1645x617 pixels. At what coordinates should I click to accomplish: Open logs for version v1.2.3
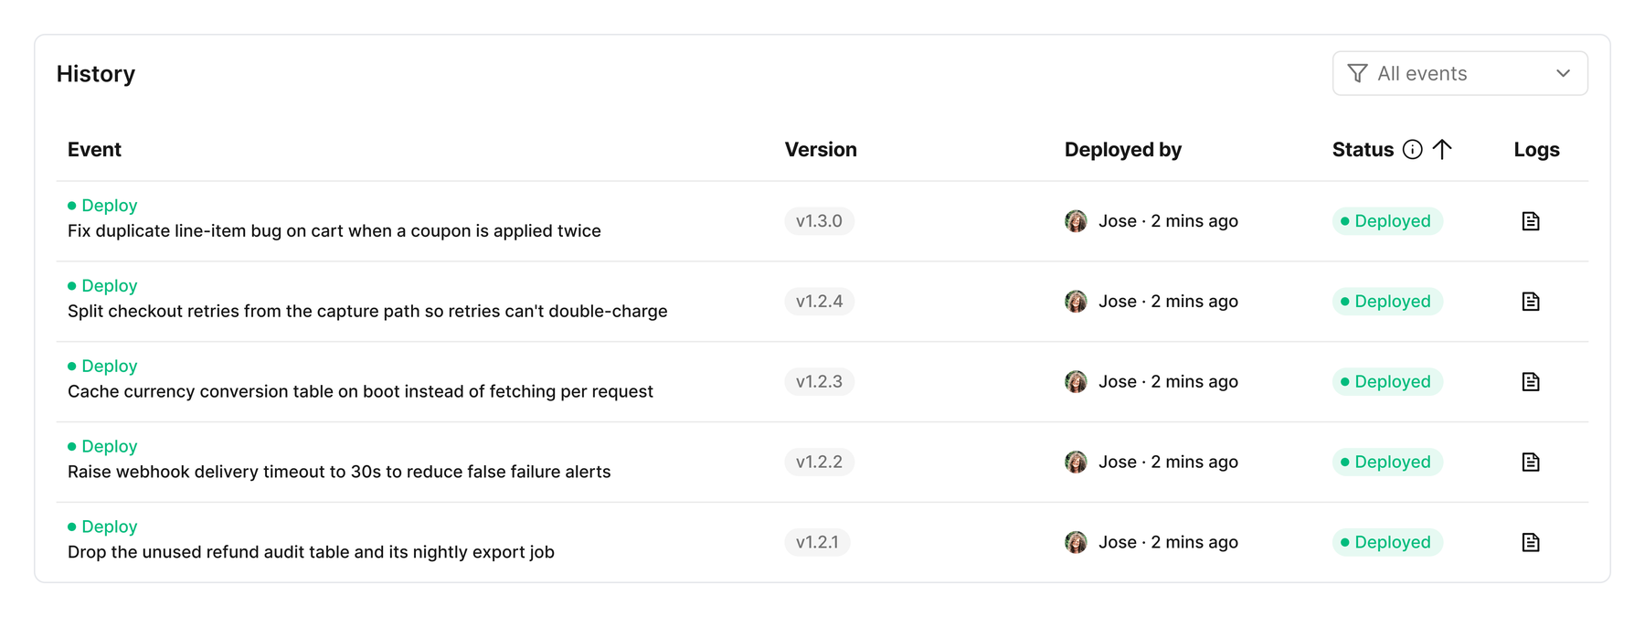click(x=1531, y=382)
